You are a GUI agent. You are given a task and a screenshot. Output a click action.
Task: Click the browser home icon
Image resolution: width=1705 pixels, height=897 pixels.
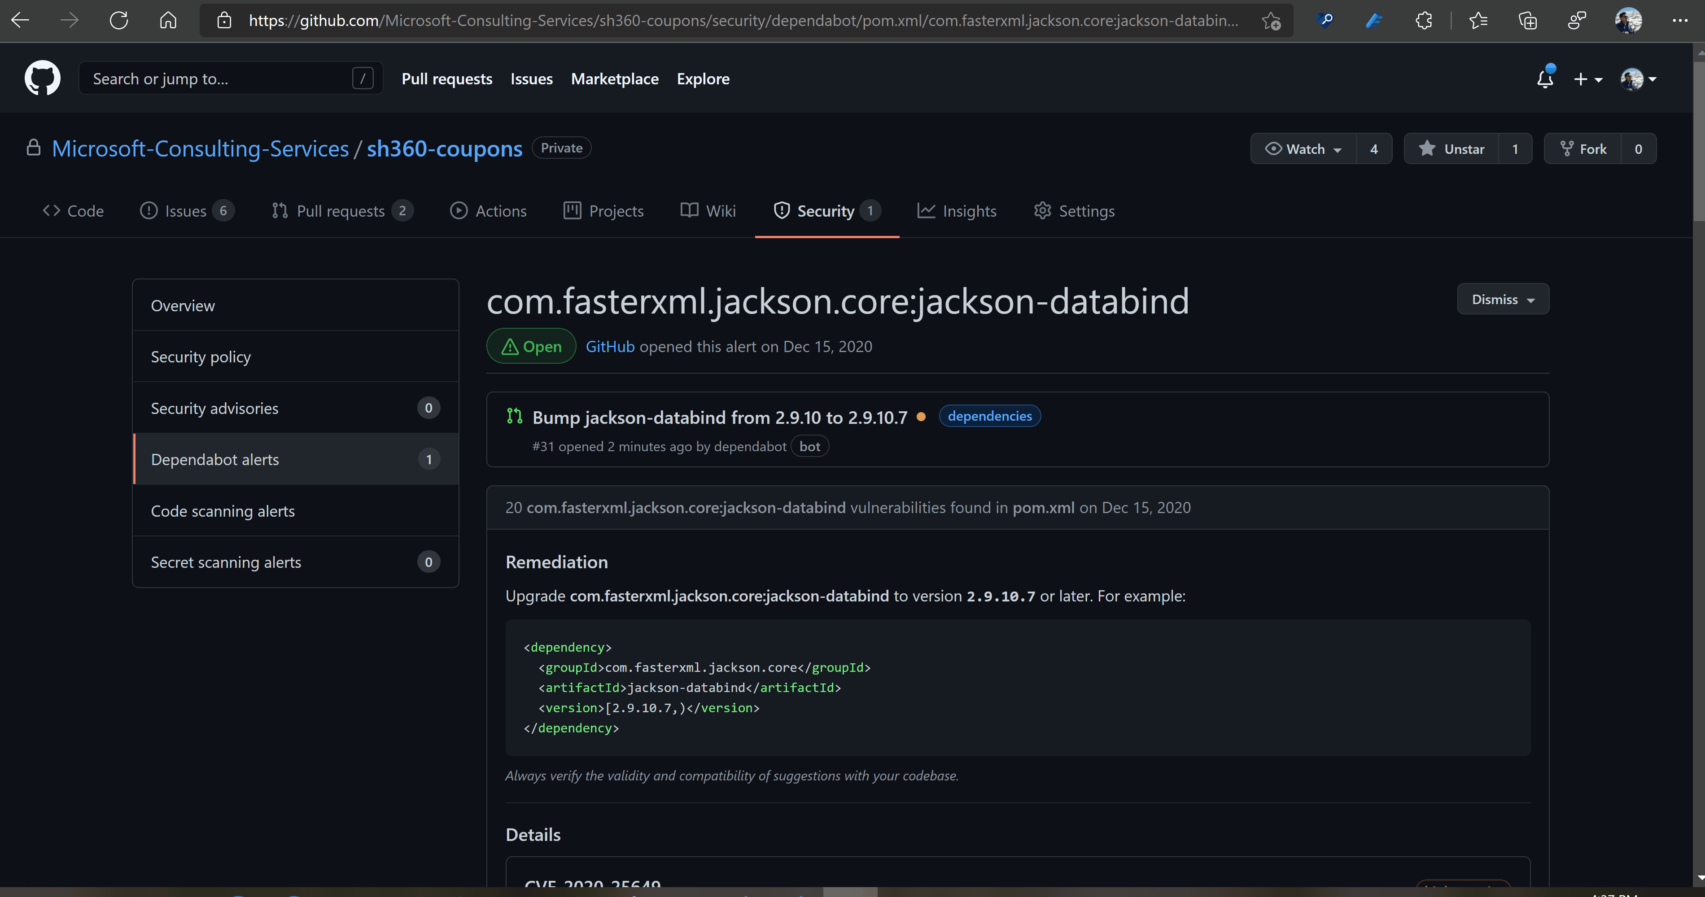pyautogui.click(x=168, y=21)
